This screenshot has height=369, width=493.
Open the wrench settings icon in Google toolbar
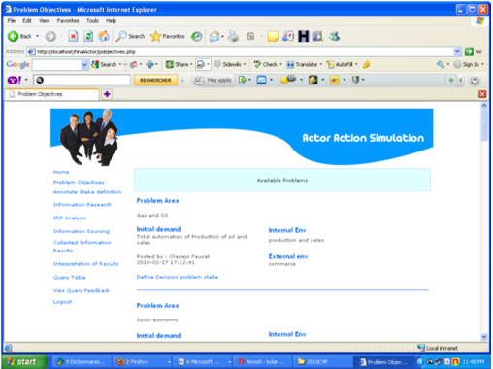(x=440, y=64)
